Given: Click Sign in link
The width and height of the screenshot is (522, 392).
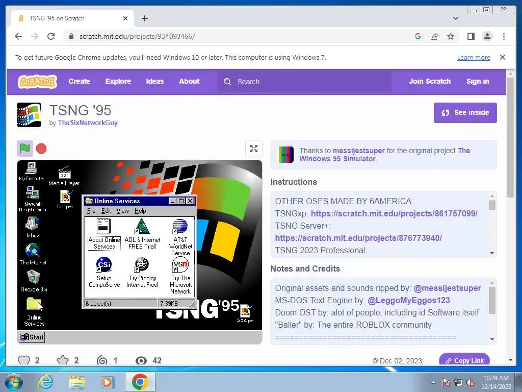Looking at the screenshot, I should [x=478, y=81].
